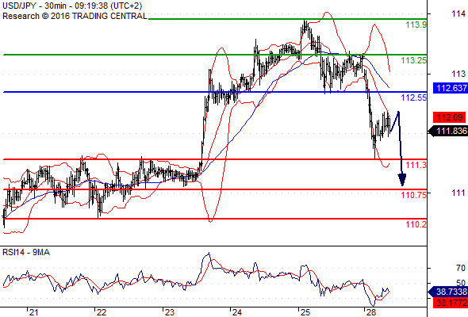Click the 111.3 support level label
The width and height of the screenshot is (468, 317).
[x=416, y=165]
